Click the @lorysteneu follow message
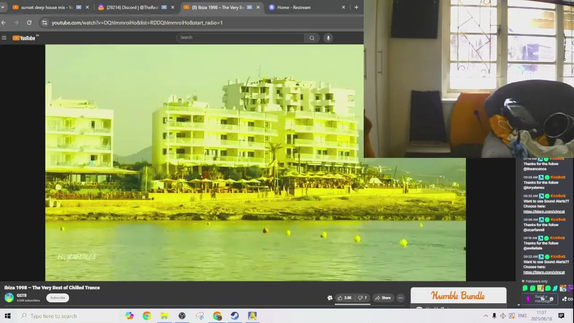This screenshot has width=574, height=323. [x=541, y=183]
